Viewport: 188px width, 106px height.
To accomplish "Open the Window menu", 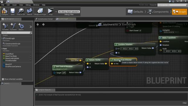I will click(x=36, y=5).
